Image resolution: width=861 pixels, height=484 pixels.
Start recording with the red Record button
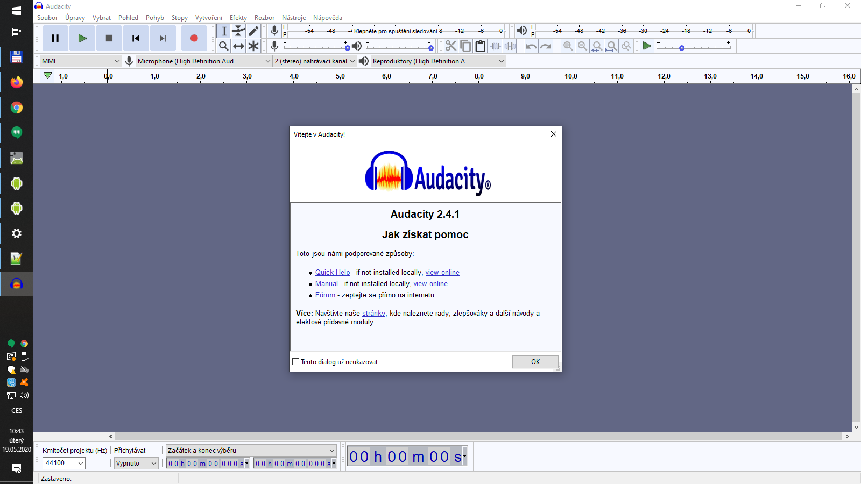[x=194, y=38]
